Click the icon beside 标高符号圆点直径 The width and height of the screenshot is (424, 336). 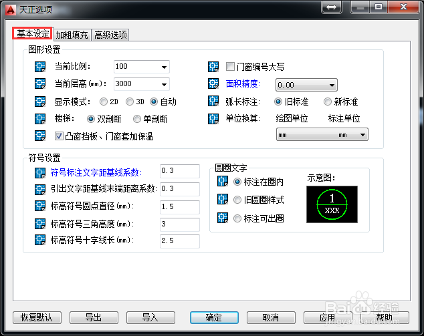[x=40, y=206]
